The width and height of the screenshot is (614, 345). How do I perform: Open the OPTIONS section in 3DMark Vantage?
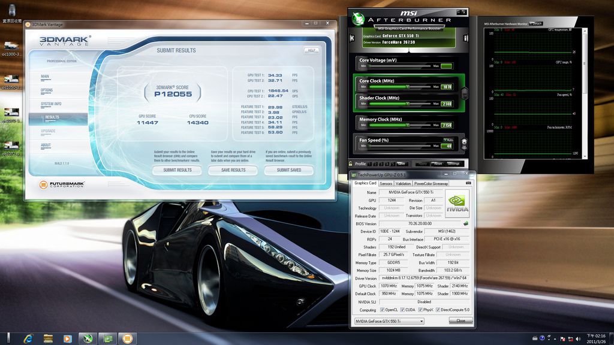[47, 90]
